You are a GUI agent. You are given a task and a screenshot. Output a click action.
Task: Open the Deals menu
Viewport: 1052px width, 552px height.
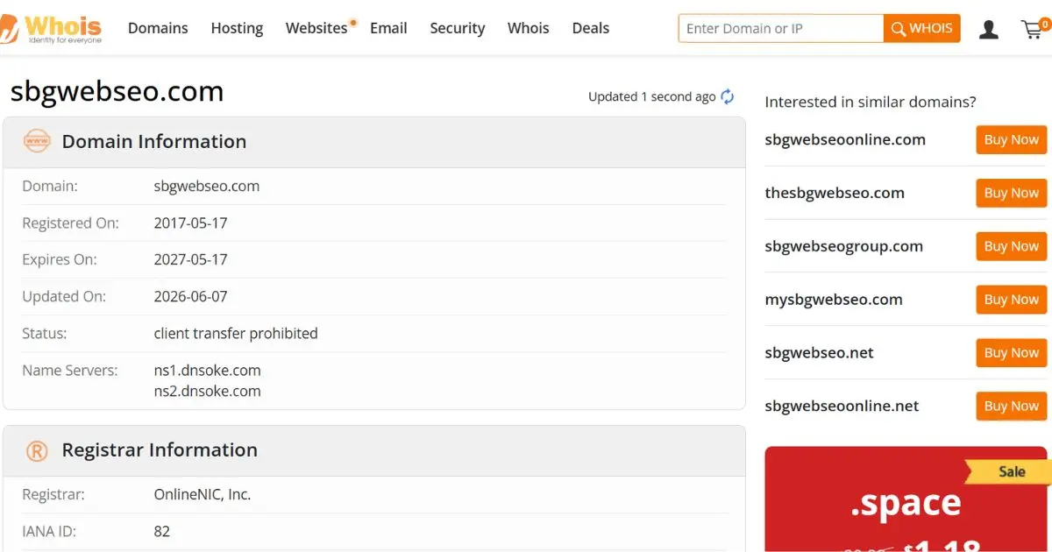pyautogui.click(x=591, y=28)
